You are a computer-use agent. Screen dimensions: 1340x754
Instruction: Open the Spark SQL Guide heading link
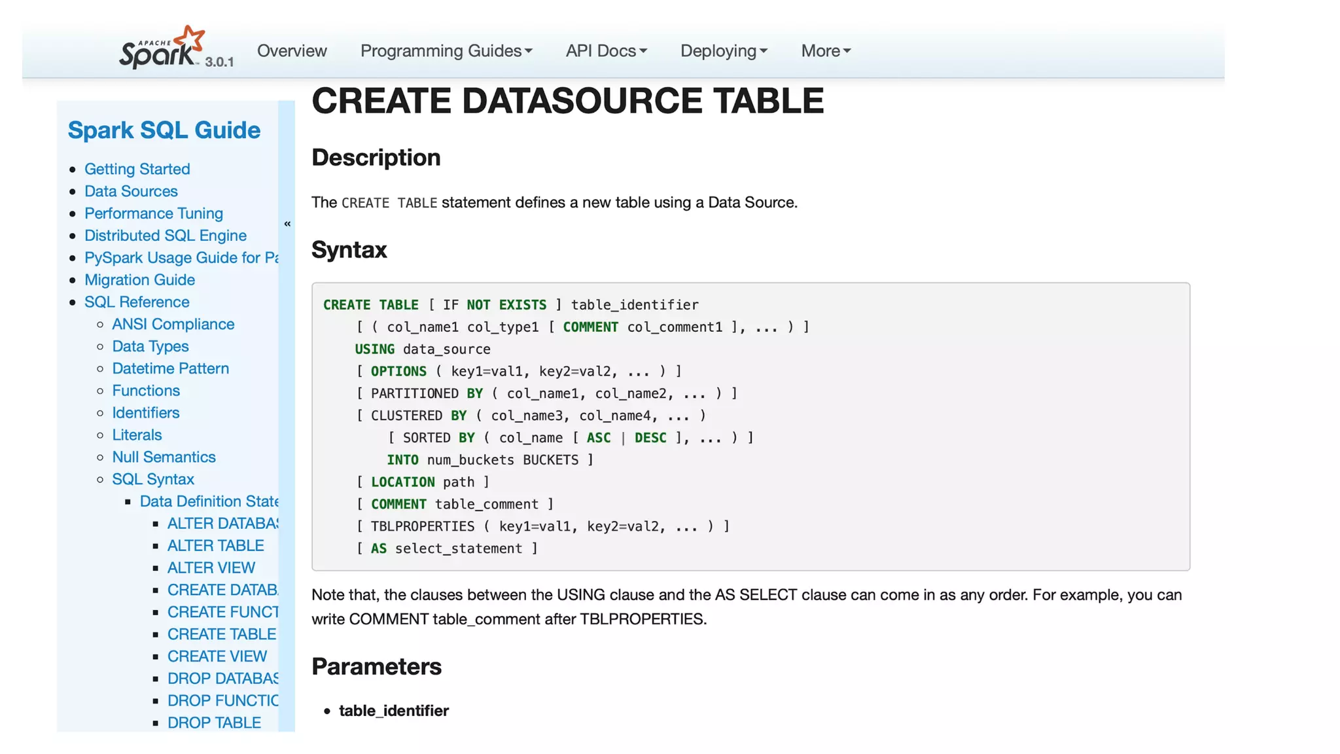[164, 130]
